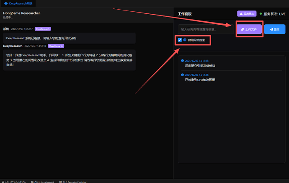The width and height of the screenshot is (289, 183).
Task: Click the 处理中... status under the title
Action: (x=8, y=17)
